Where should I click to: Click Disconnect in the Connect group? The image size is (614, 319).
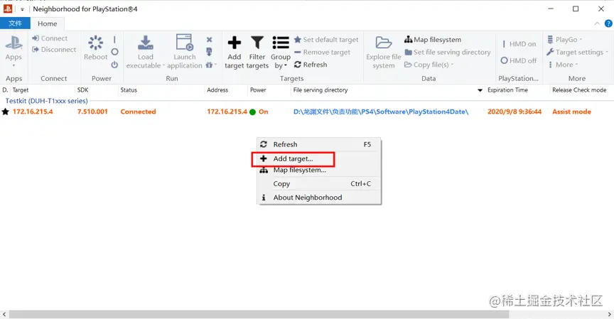click(x=54, y=50)
